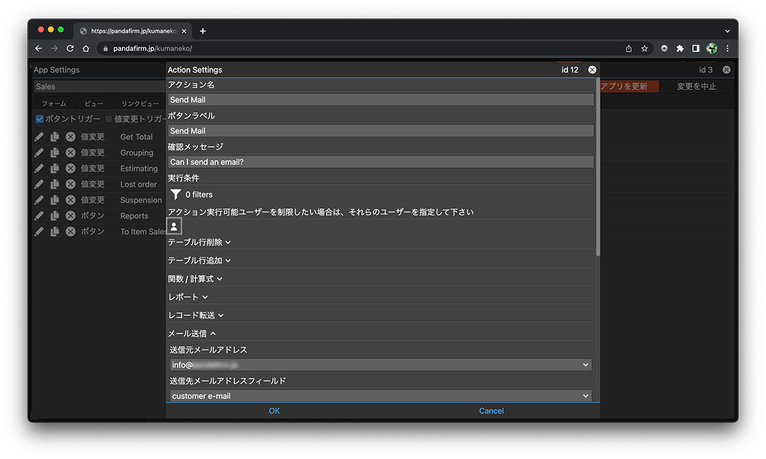Enable the 値変更トリガー checkbox
This screenshot has width=766, height=459.
tap(109, 119)
